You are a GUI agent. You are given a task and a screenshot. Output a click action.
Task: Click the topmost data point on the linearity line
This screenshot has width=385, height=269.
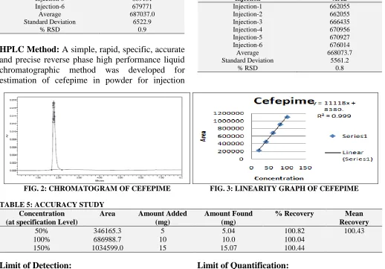287,117
